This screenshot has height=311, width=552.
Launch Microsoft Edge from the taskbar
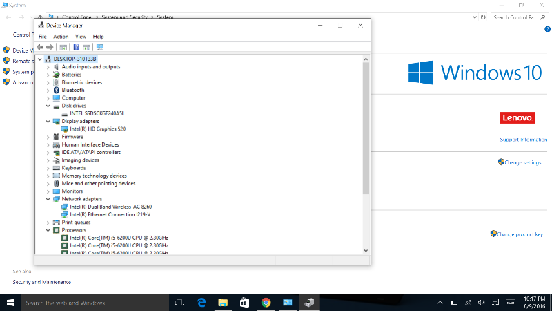click(x=201, y=303)
